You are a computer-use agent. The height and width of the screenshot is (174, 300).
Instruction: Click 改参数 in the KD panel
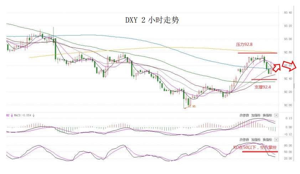point(244,140)
